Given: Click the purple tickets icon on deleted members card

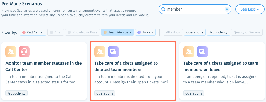Looking at the screenshot, I should [x=113, y=52].
